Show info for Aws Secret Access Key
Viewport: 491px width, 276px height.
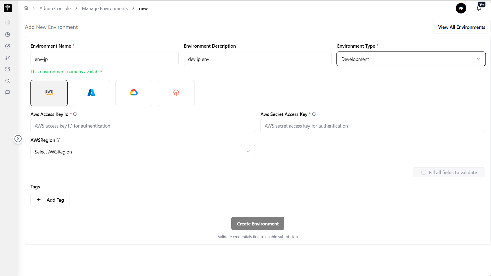(314, 114)
